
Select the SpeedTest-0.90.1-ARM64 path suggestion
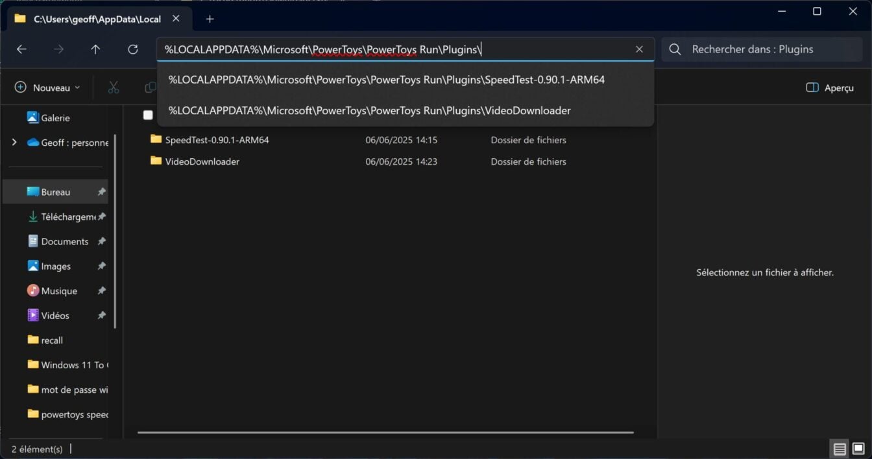point(406,80)
